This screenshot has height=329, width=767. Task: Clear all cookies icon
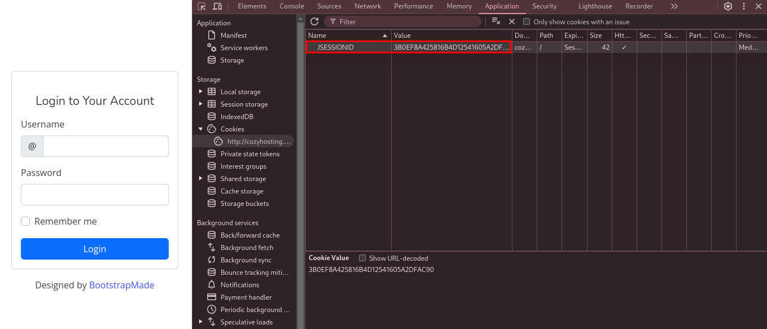click(496, 21)
